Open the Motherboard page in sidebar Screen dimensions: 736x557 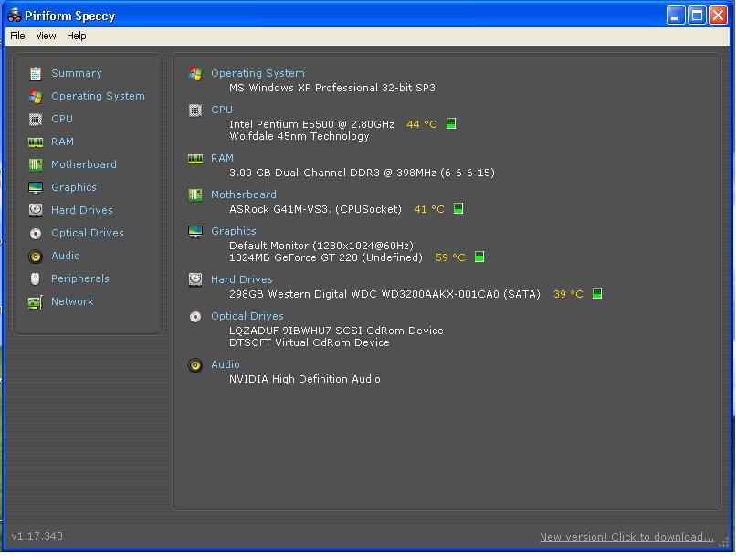point(84,164)
